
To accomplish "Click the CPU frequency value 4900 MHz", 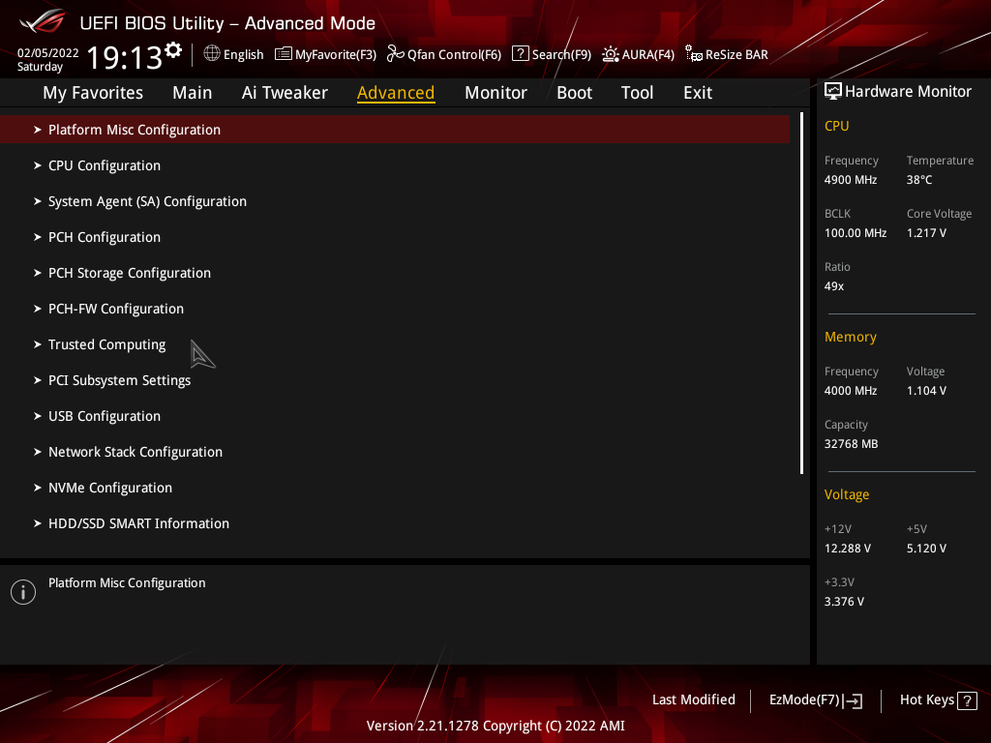I will click(851, 180).
